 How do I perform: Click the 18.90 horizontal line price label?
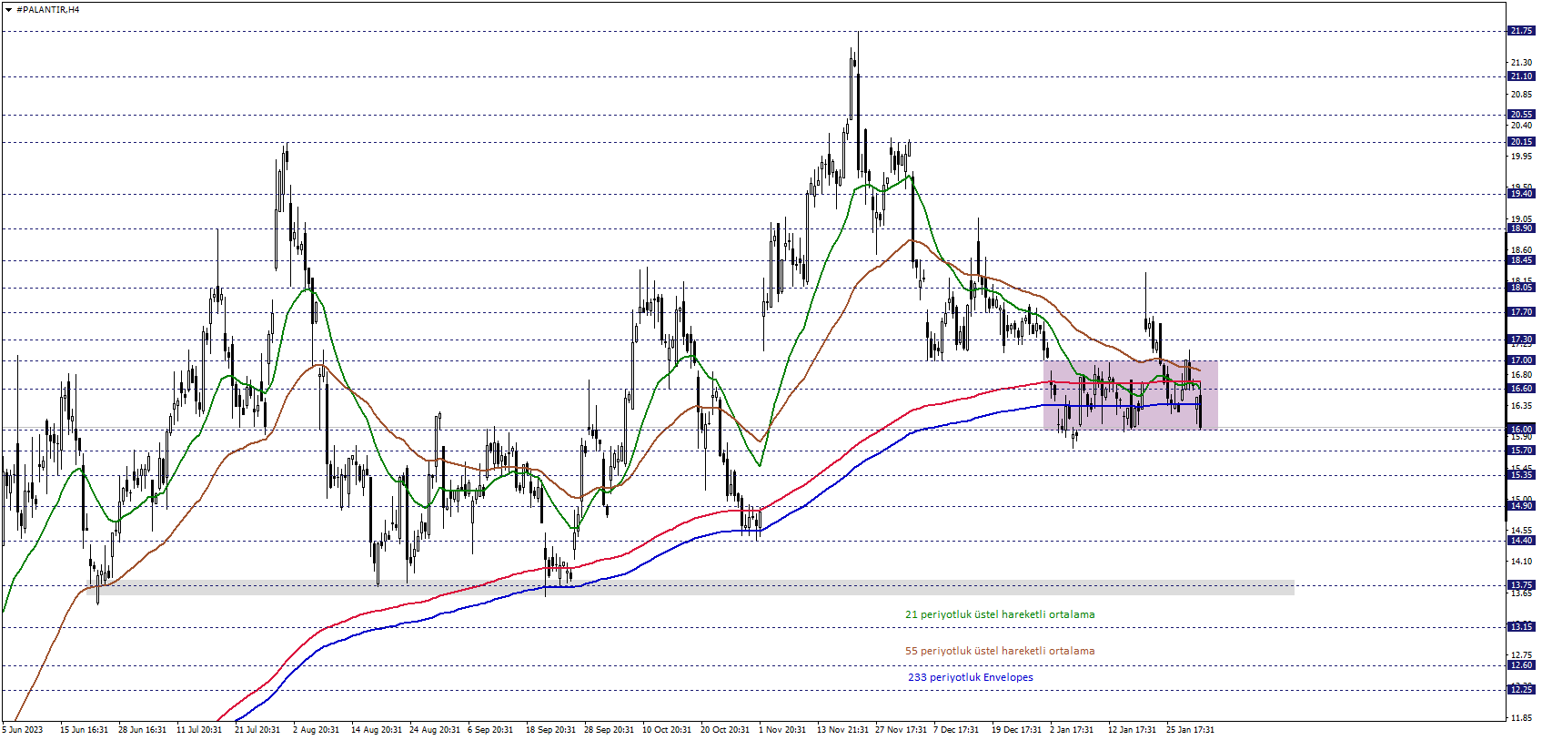click(1521, 228)
